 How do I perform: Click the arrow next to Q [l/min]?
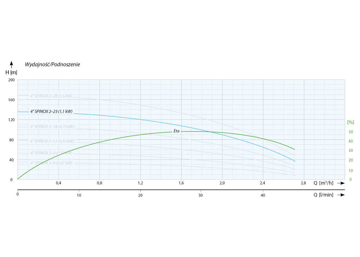340,195
